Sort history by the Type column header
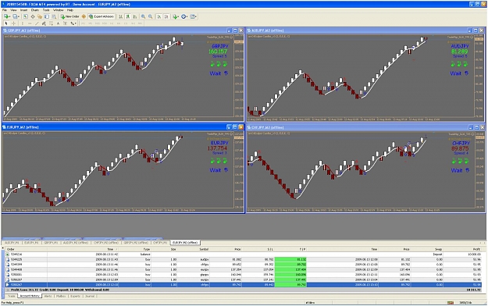The width and height of the screenshot is (488, 306). [x=146, y=249]
